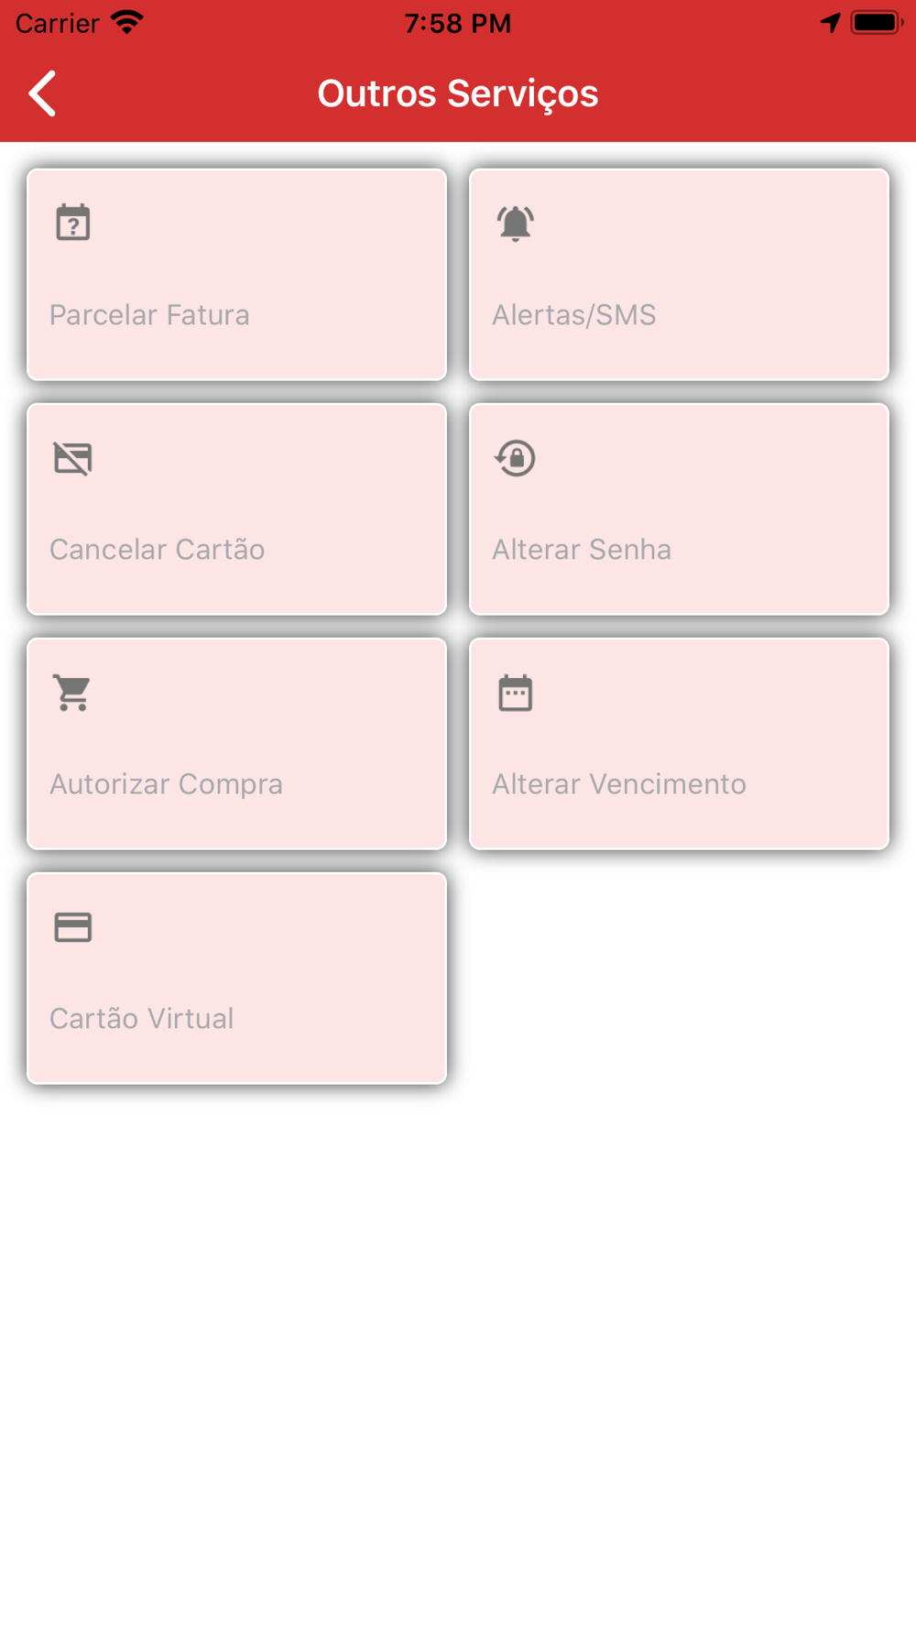The height and width of the screenshot is (1629, 916).
Task: Tap the ringing bell alerts icon
Action: (515, 223)
